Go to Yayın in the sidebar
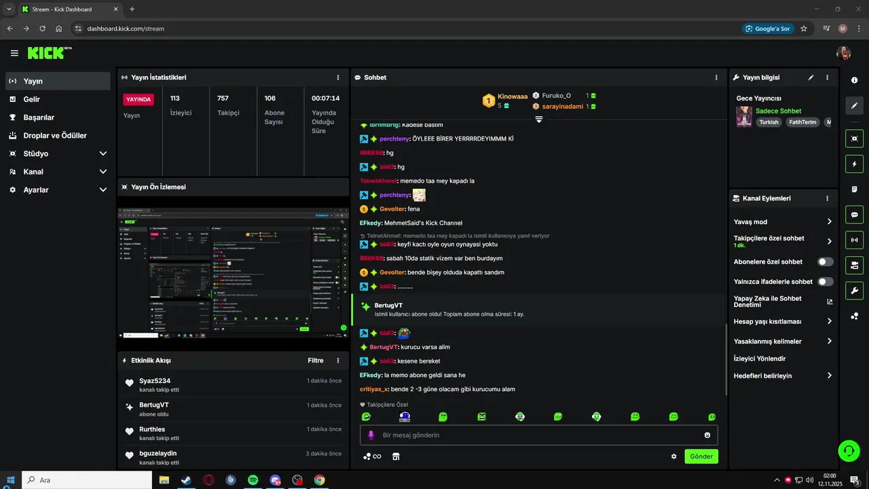 [x=58, y=81]
